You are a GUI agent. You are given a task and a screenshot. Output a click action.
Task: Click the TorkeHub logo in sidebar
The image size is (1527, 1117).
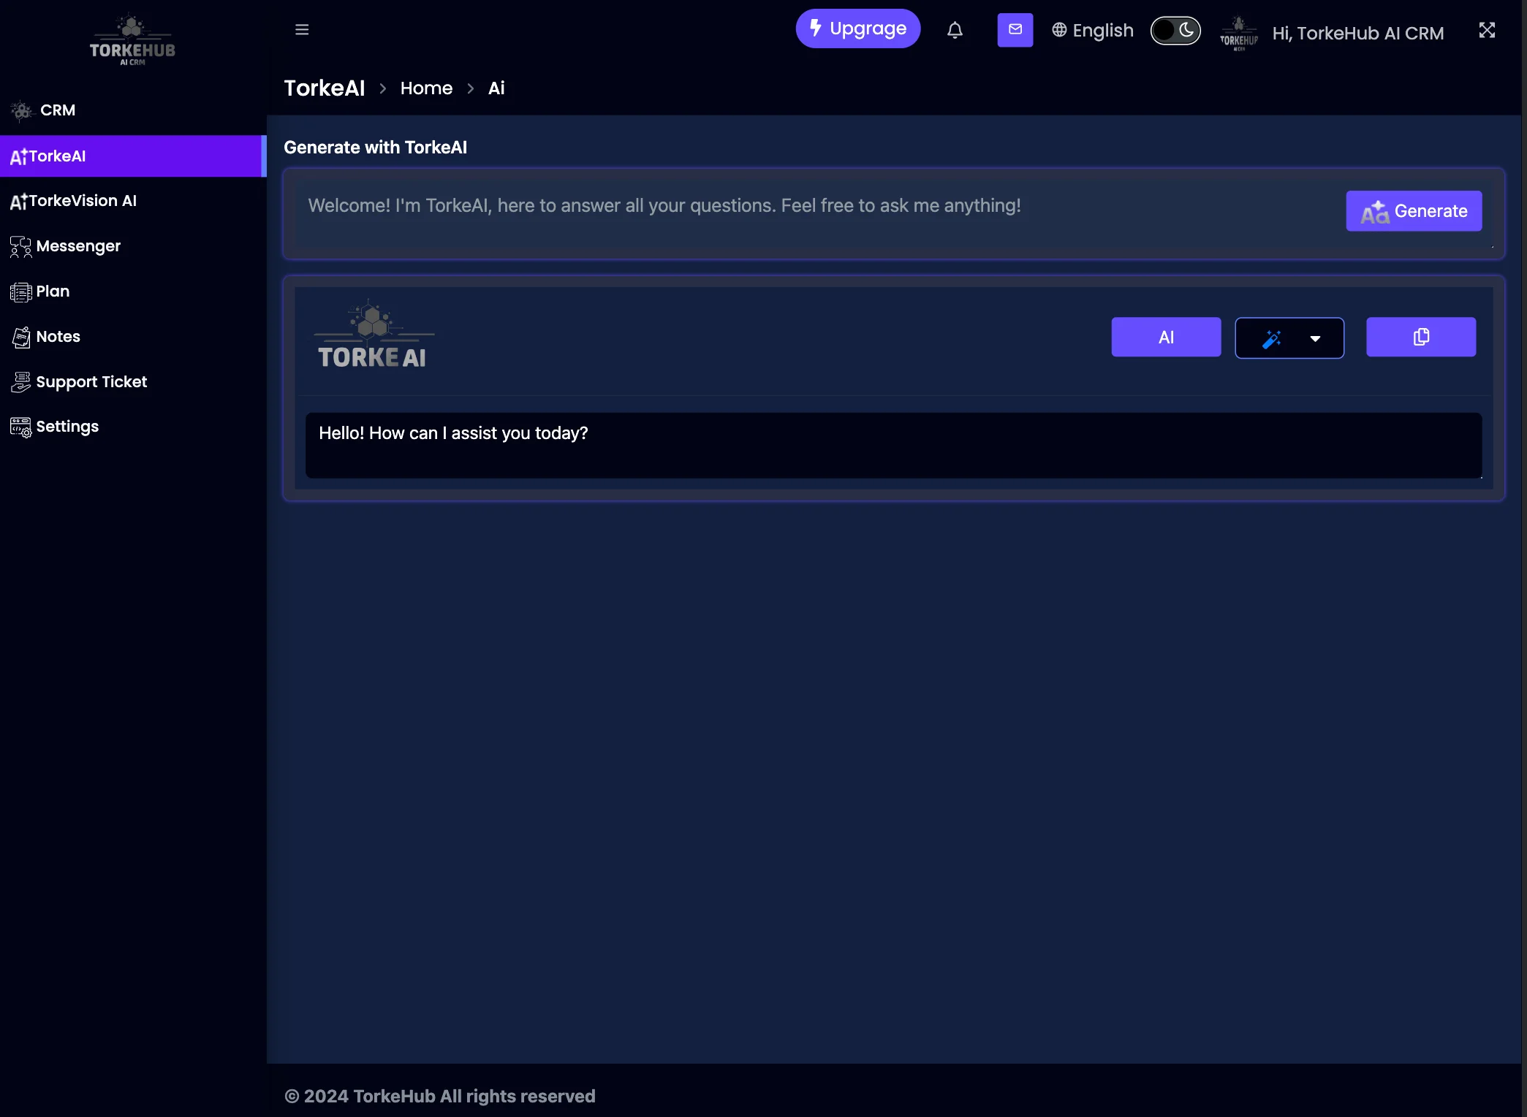[x=132, y=39]
